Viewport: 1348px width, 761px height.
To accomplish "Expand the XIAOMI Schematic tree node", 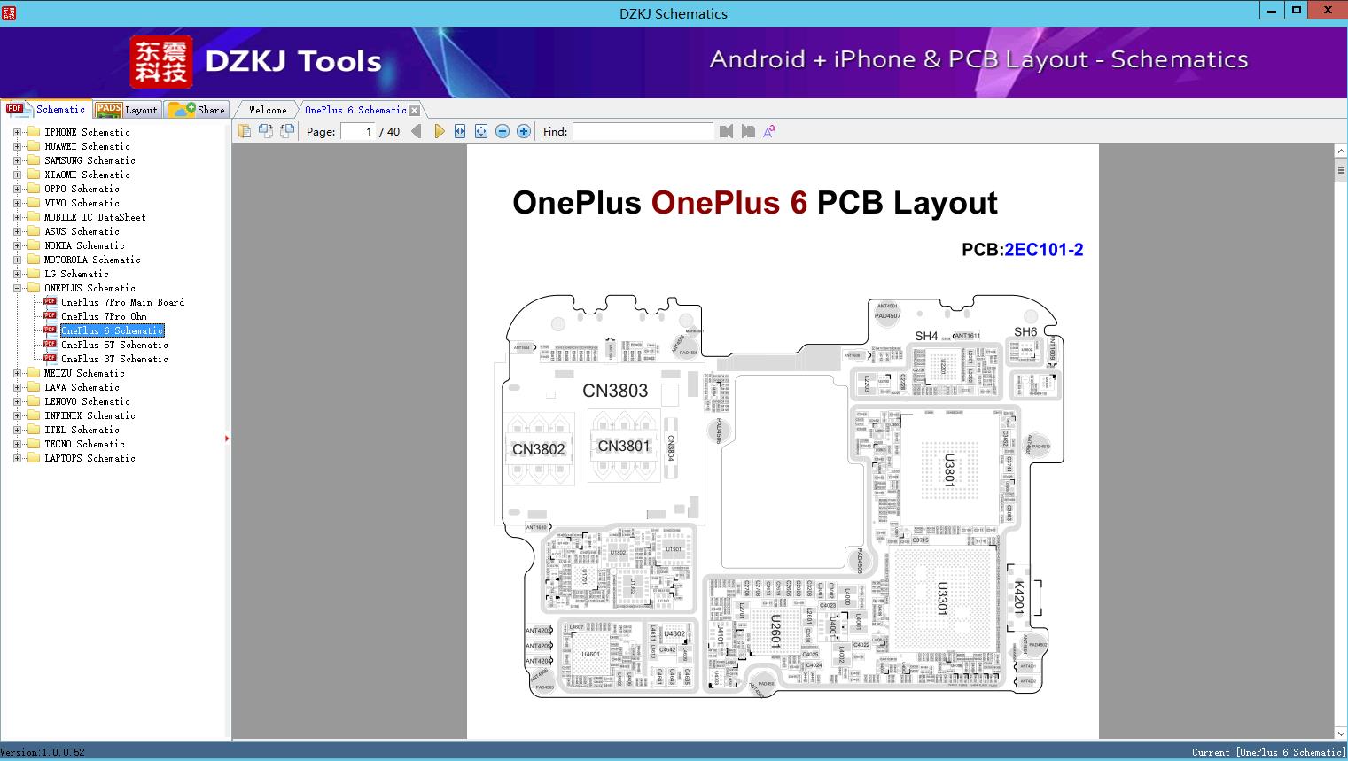I will [17, 175].
